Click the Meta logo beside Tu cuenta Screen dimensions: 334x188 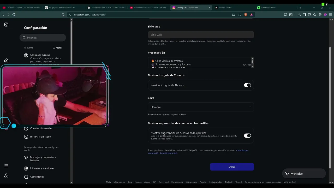coord(57,48)
